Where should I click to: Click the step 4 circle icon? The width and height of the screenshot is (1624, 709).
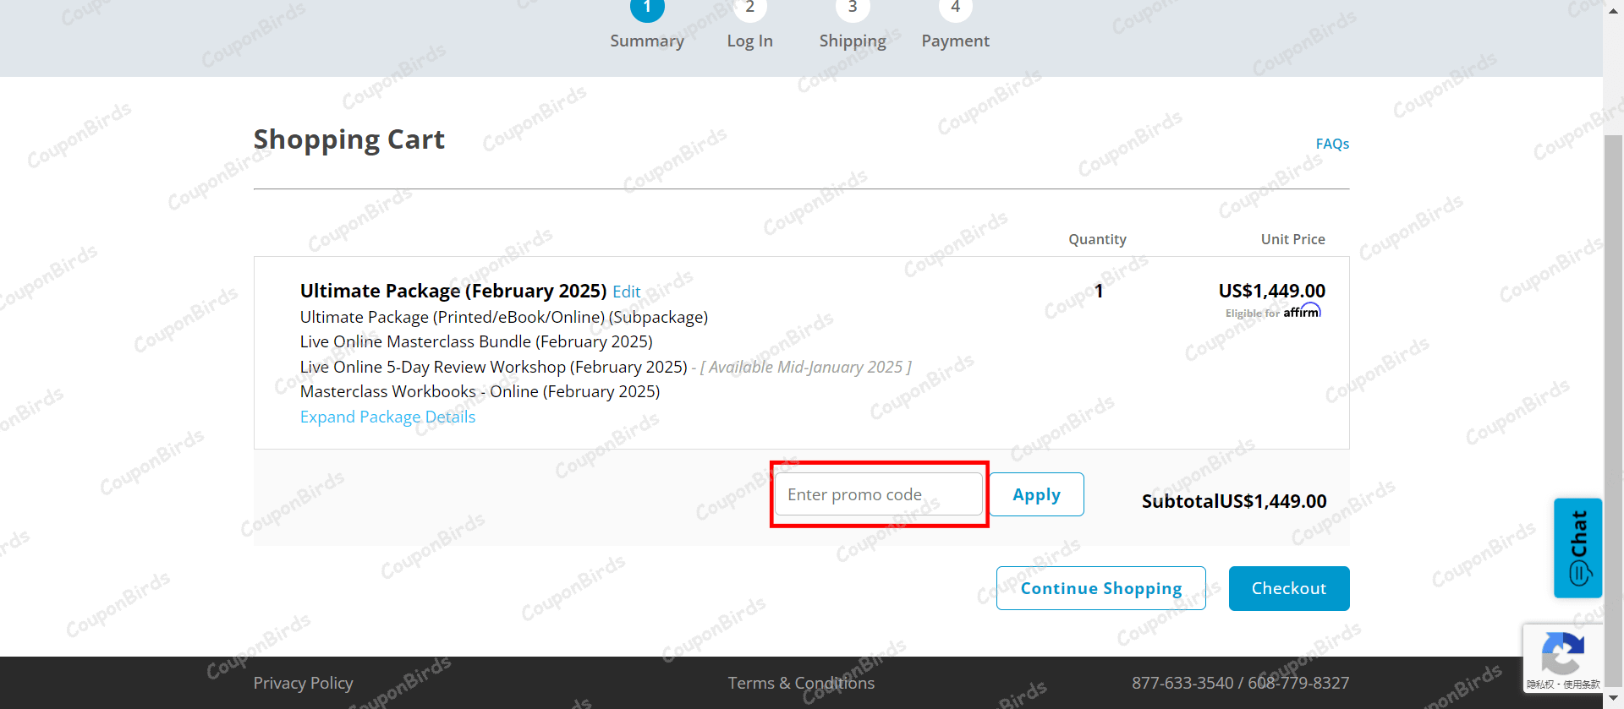955,8
